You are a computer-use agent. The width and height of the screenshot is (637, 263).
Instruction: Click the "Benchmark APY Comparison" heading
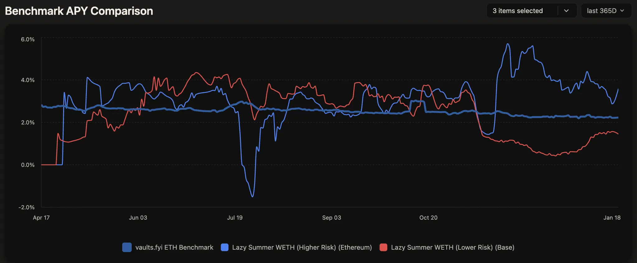[79, 11]
